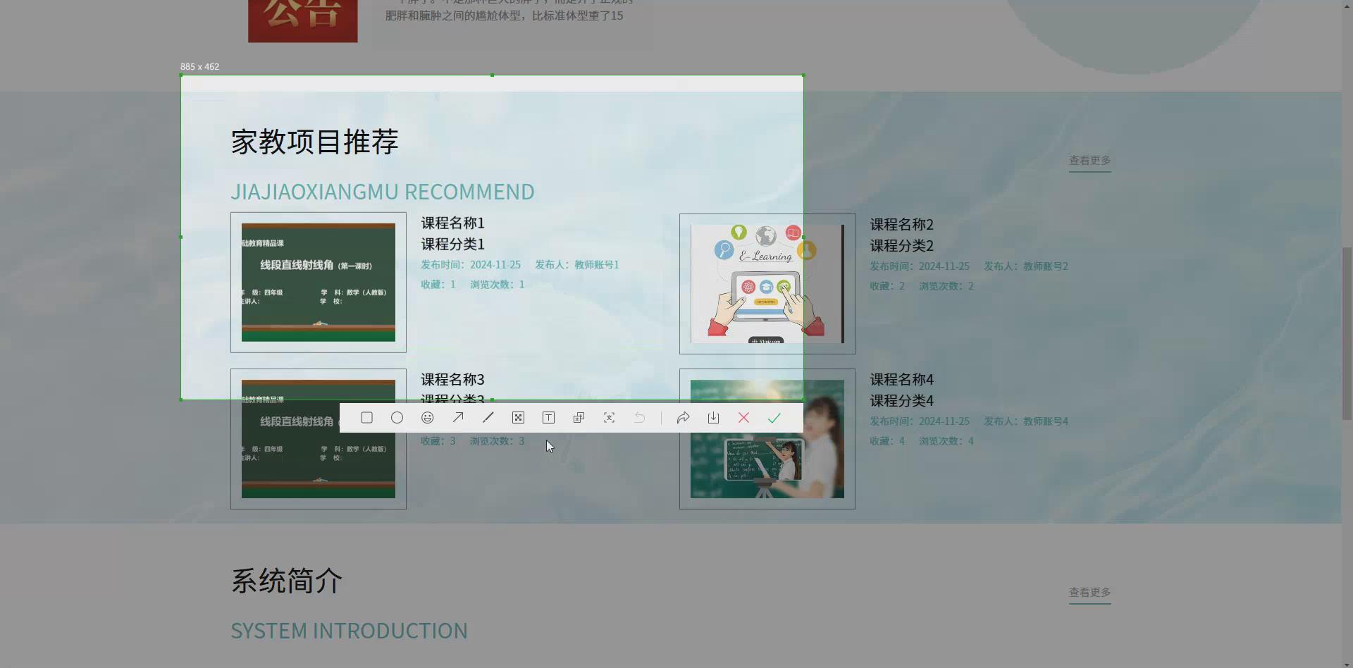Share the captured screenshot
This screenshot has width=1353, height=668.
click(683, 417)
